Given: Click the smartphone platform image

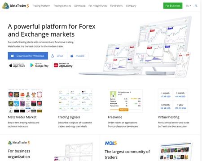Looking at the screenshot, I should tap(183, 64).
